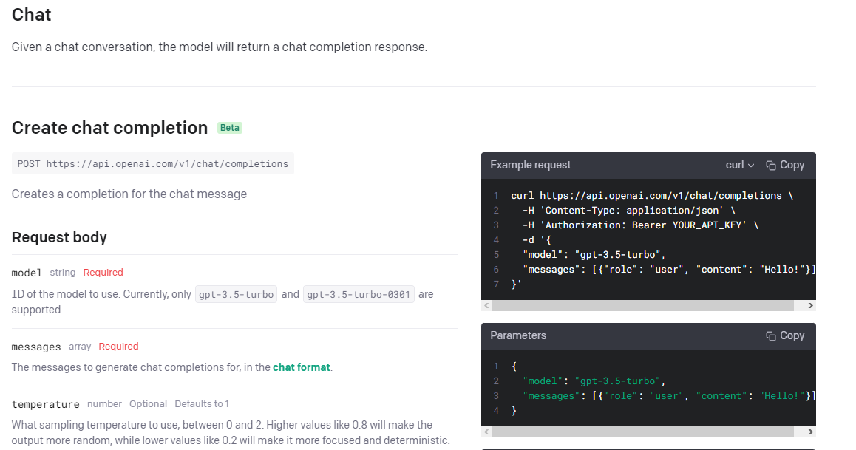This screenshot has height=450, width=856.
Task: Copy the Parameters code block
Action: (x=785, y=335)
